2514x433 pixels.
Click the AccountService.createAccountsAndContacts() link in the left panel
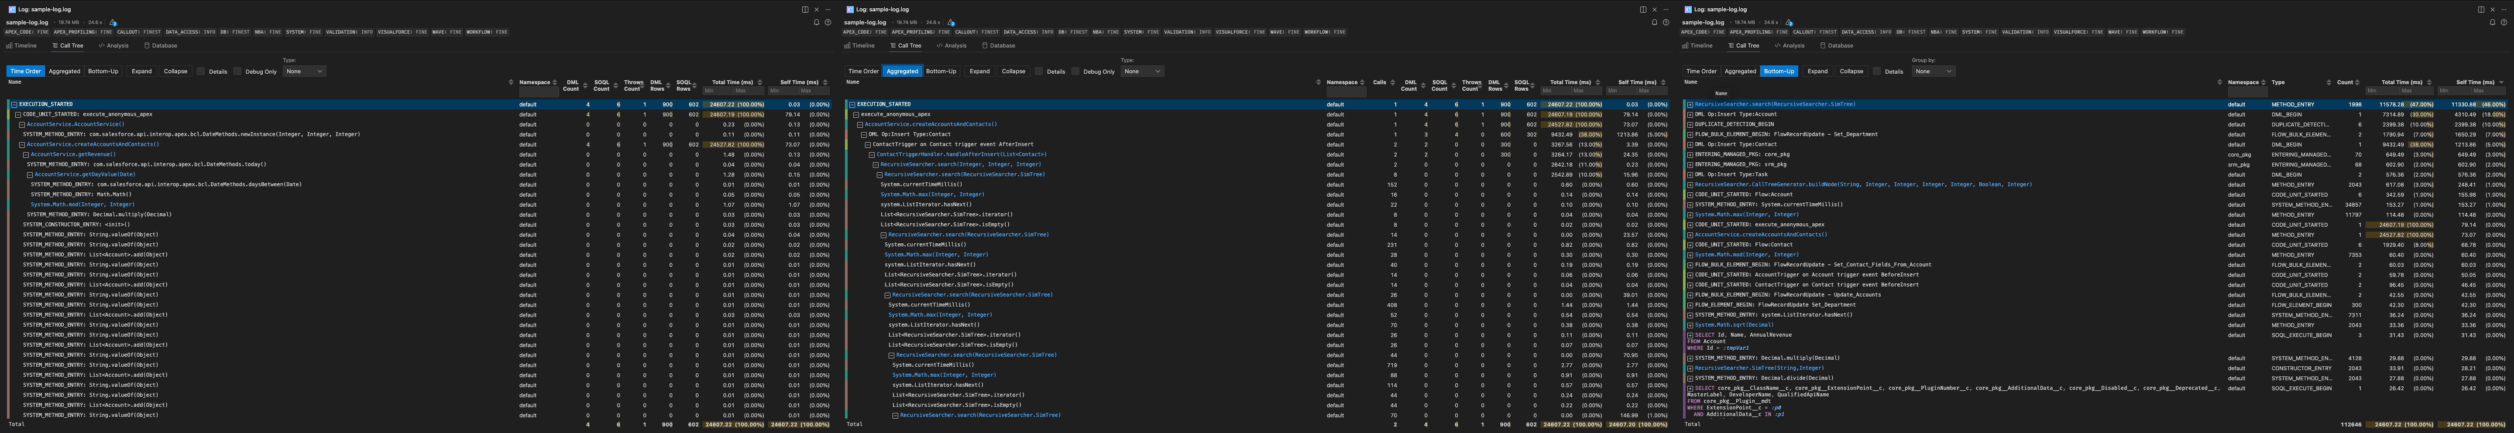pyautogui.click(x=93, y=144)
